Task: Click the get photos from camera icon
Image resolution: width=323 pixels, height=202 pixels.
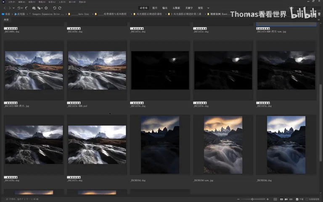Action: coord(34,8)
